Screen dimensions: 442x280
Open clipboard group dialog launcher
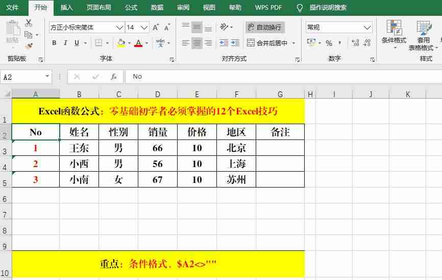point(41,60)
